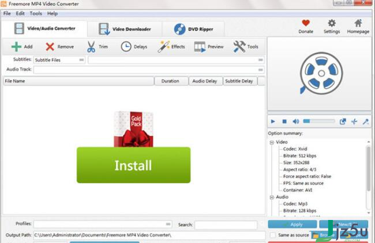Toggle the Same as source checkbox

pyautogui.click(x=273, y=235)
